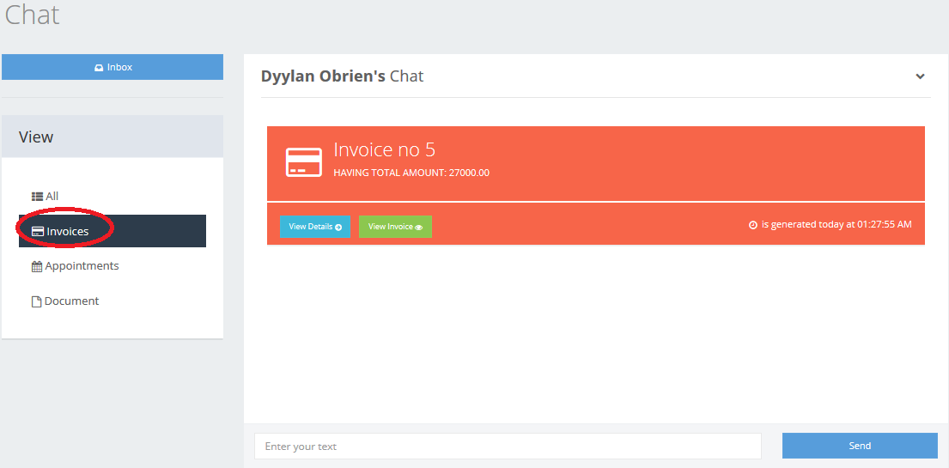Click the calendar icon beside Appointments
Image resolution: width=949 pixels, height=468 pixels.
tap(37, 267)
